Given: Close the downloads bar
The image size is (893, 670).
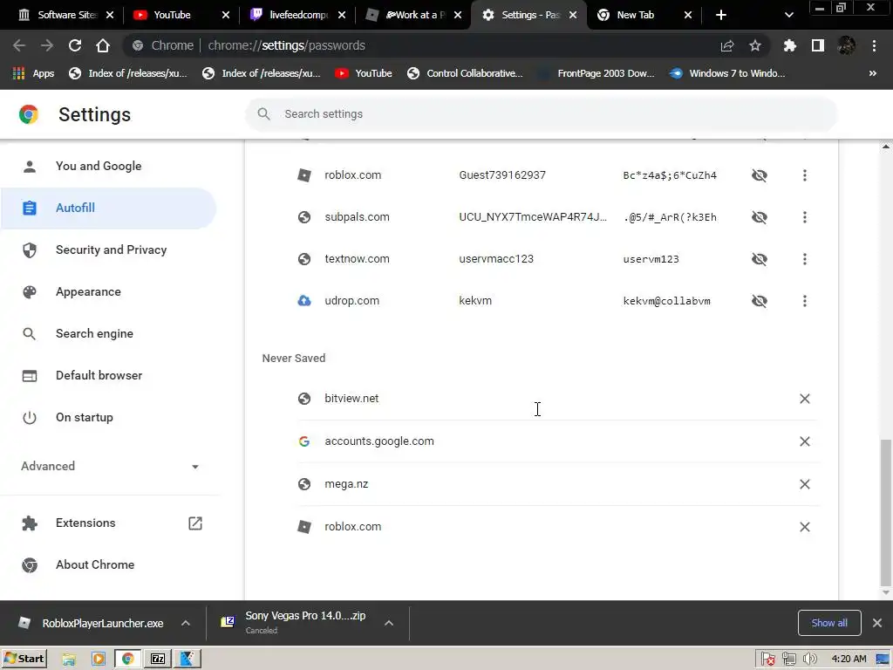Looking at the screenshot, I should pos(877,623).
